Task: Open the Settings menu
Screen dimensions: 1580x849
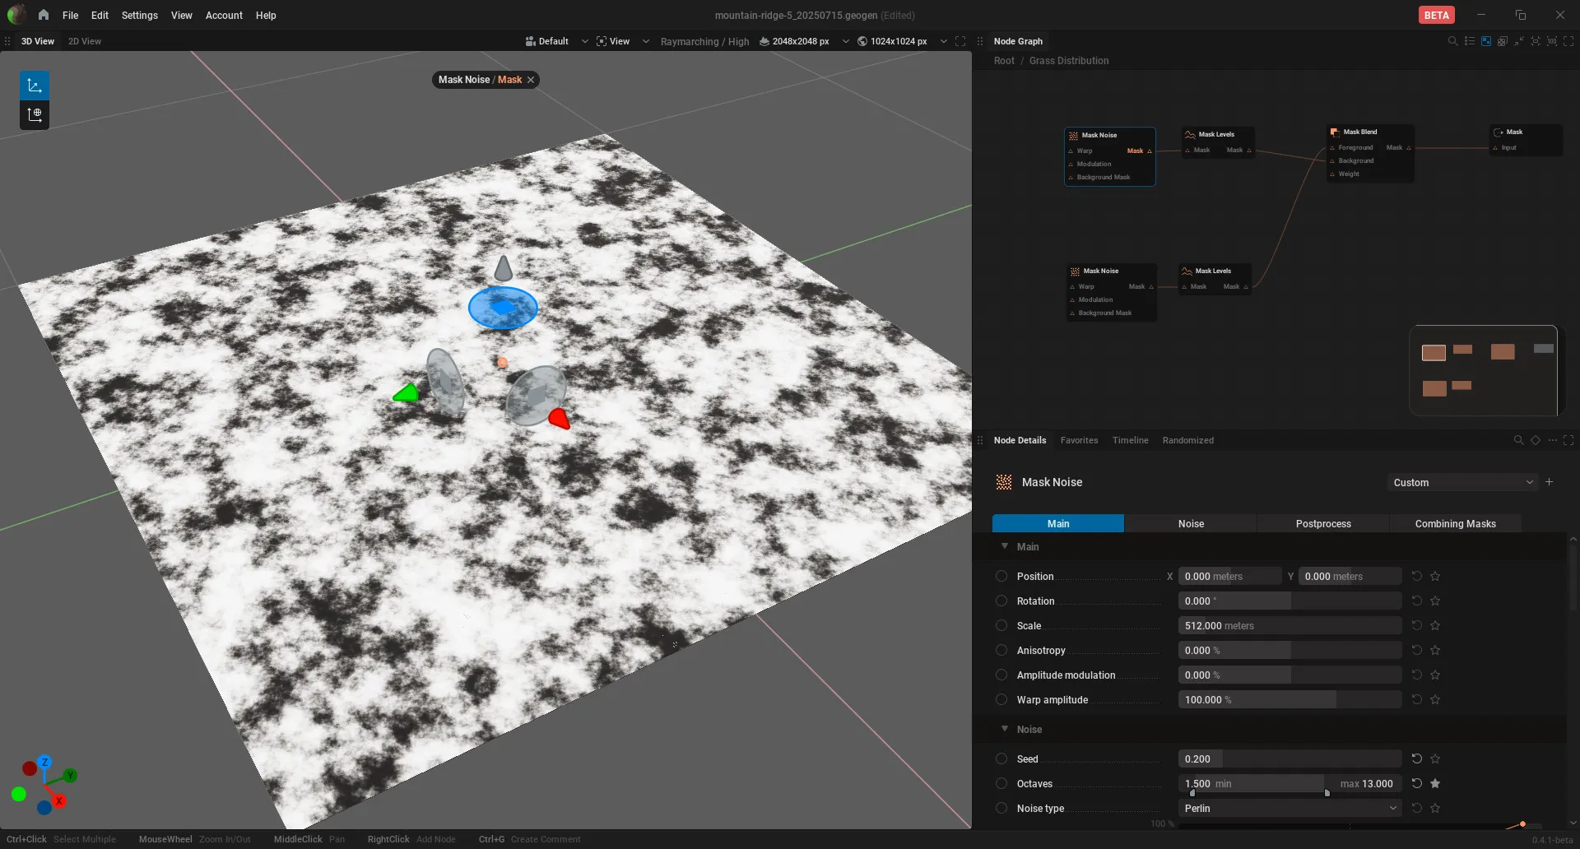Action: pyautogui.click(x=139, y=15)
